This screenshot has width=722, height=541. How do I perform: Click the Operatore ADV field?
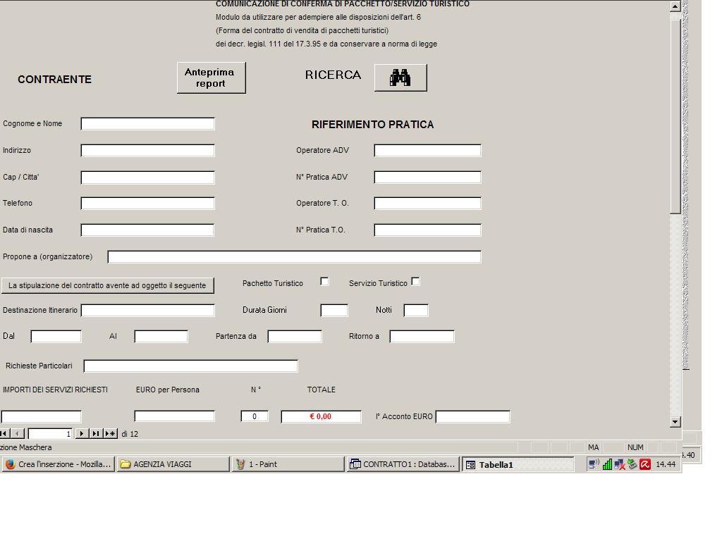(428, 151)
